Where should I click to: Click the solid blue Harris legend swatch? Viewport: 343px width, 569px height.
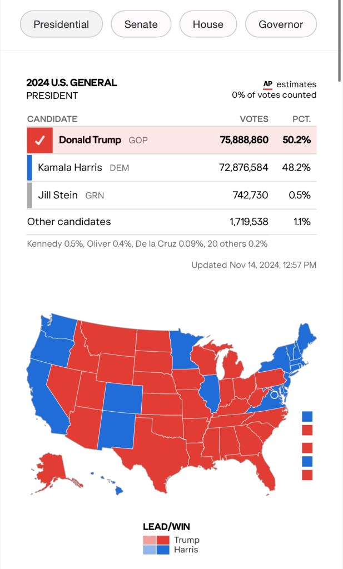163,550
